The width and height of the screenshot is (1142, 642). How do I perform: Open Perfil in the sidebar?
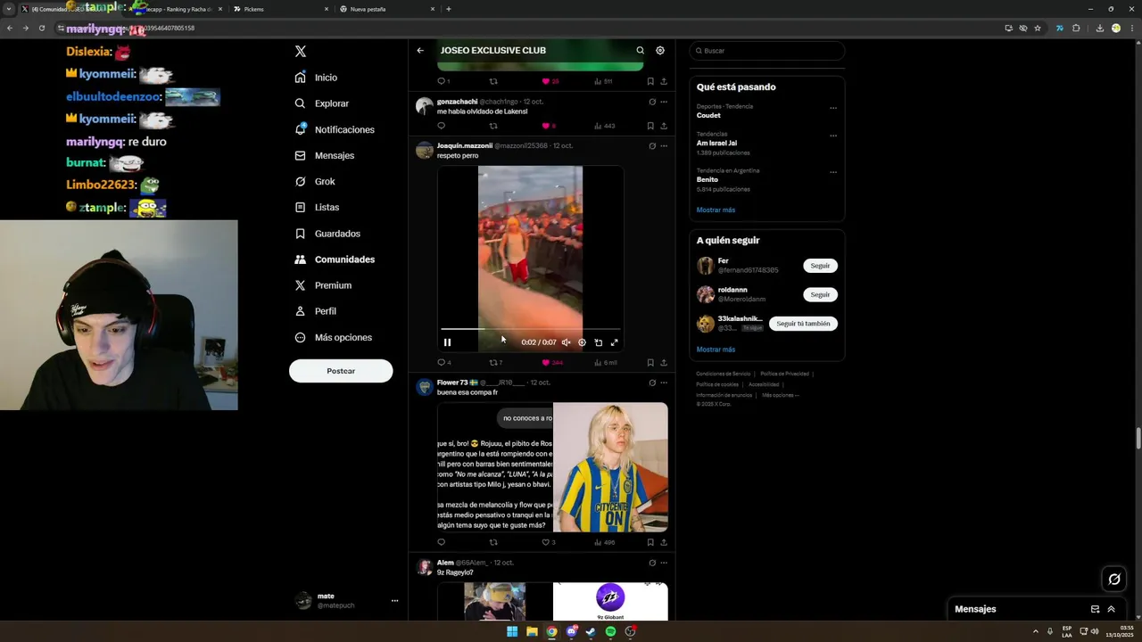(315, 311)
